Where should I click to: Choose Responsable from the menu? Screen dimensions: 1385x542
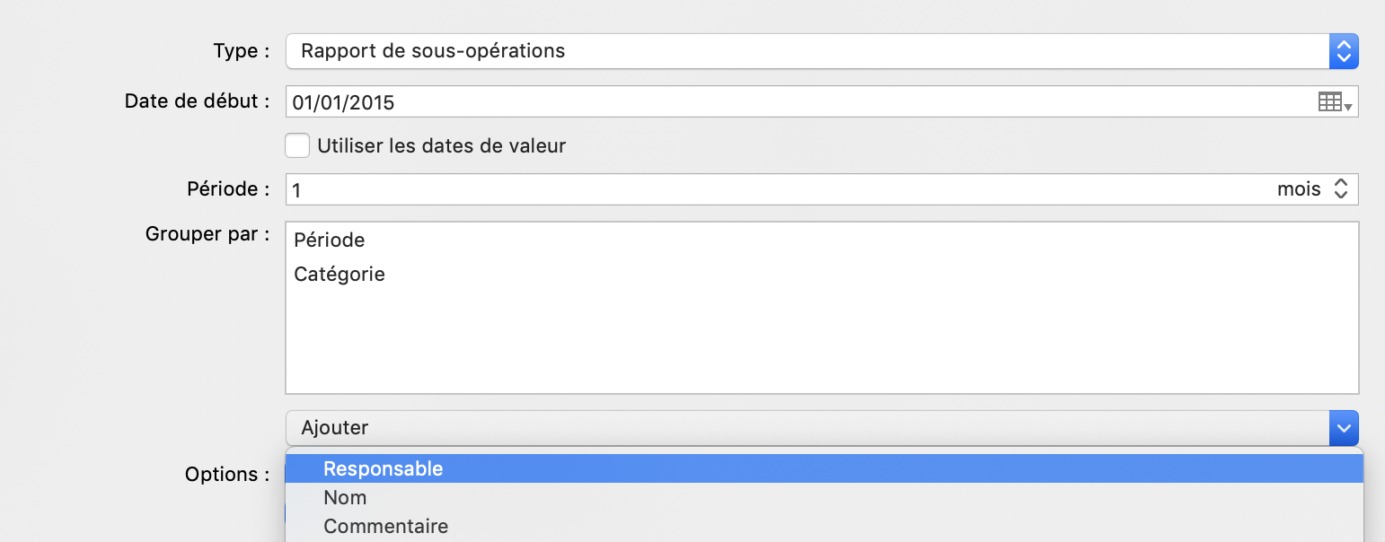point(384,468)
